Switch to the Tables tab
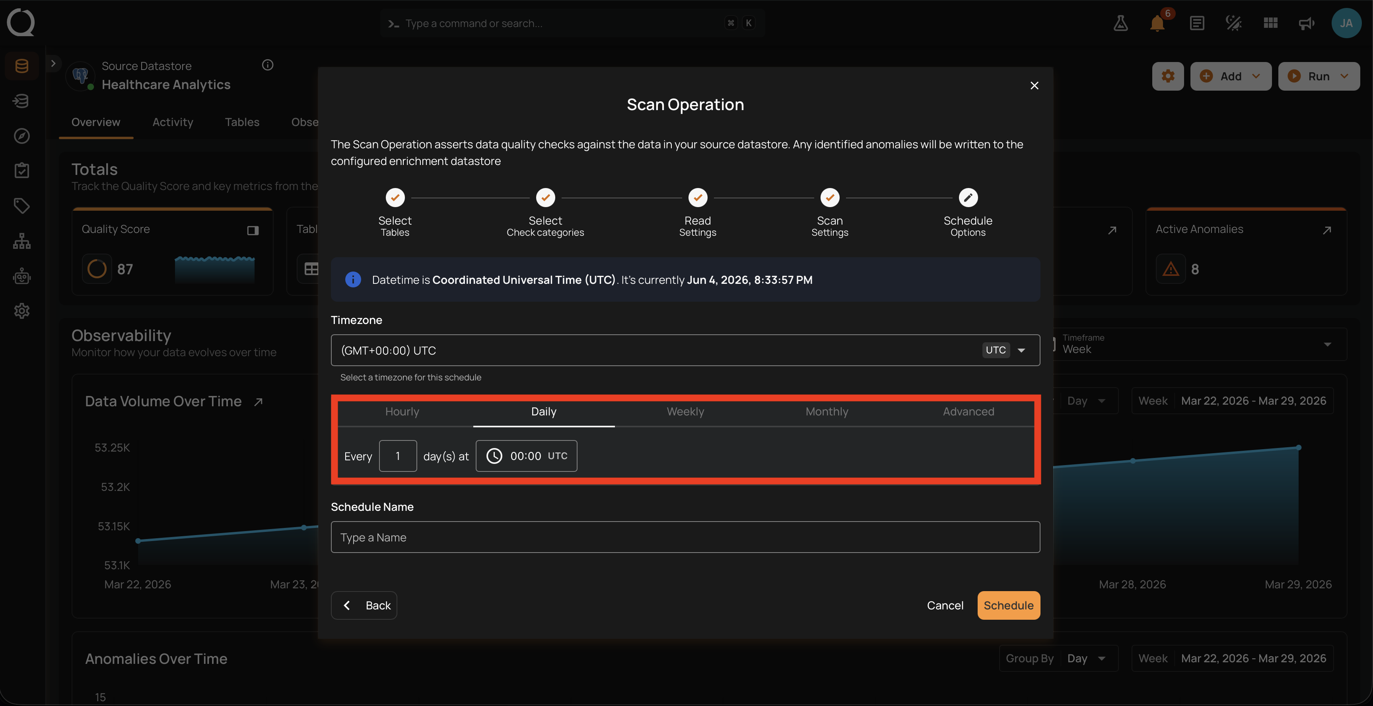 (x=242, y=122)
